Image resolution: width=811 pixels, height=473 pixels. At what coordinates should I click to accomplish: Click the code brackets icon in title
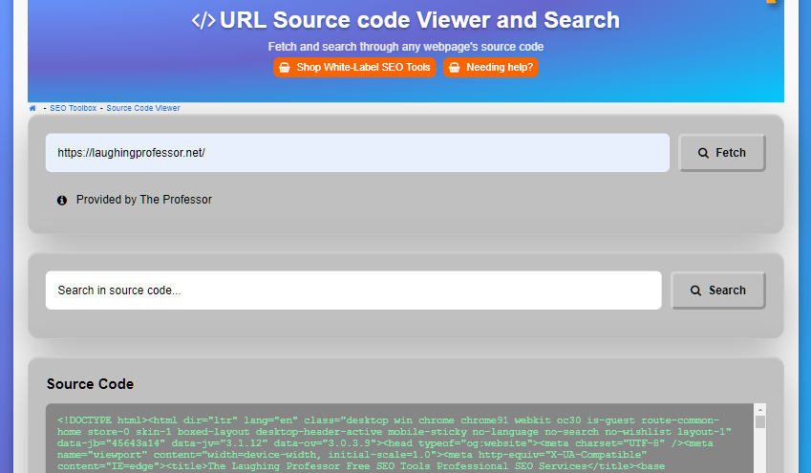(203, 21)
